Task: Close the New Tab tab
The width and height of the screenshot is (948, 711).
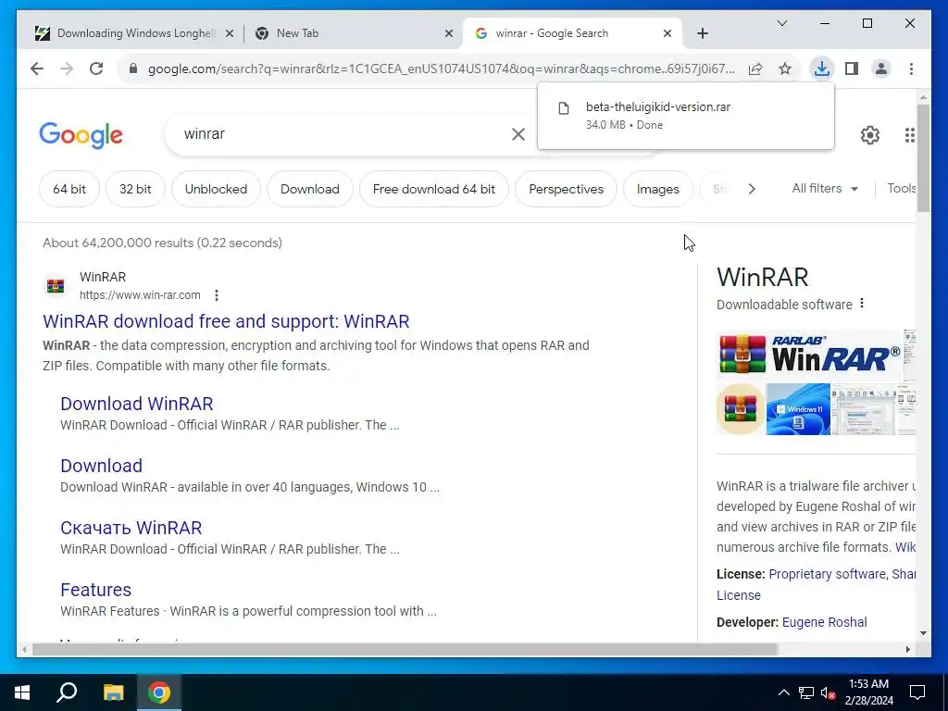Action: point(449,33)
